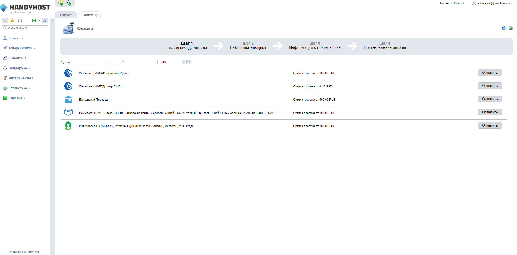The width and height of the screenshot is (517, 255).
Task: Toggle the sidebar pin icon
Action: (x=45, y=21)
